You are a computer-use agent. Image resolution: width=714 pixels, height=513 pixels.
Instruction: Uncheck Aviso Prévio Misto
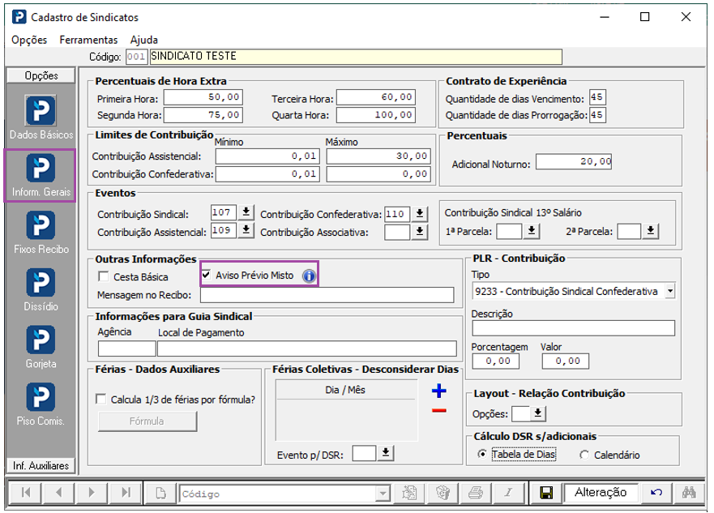click(x=206, y=276)
